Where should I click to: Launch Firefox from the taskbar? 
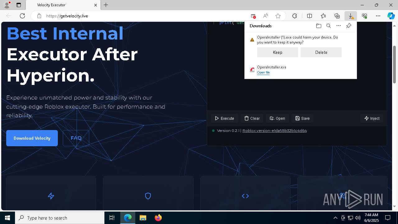[158, 218]
